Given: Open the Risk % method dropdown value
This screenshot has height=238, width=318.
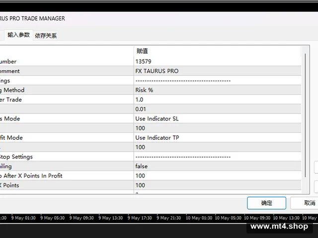Looking at the screenshot, I should pyautogui.click(x=218, y=90).
